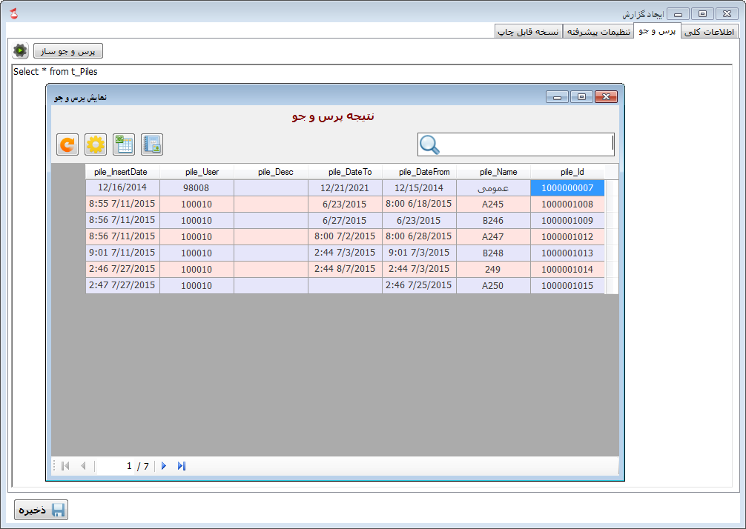Click the magnifier search icon
The width and height of the screenshot is (746, 529).
tap(429, 144)
